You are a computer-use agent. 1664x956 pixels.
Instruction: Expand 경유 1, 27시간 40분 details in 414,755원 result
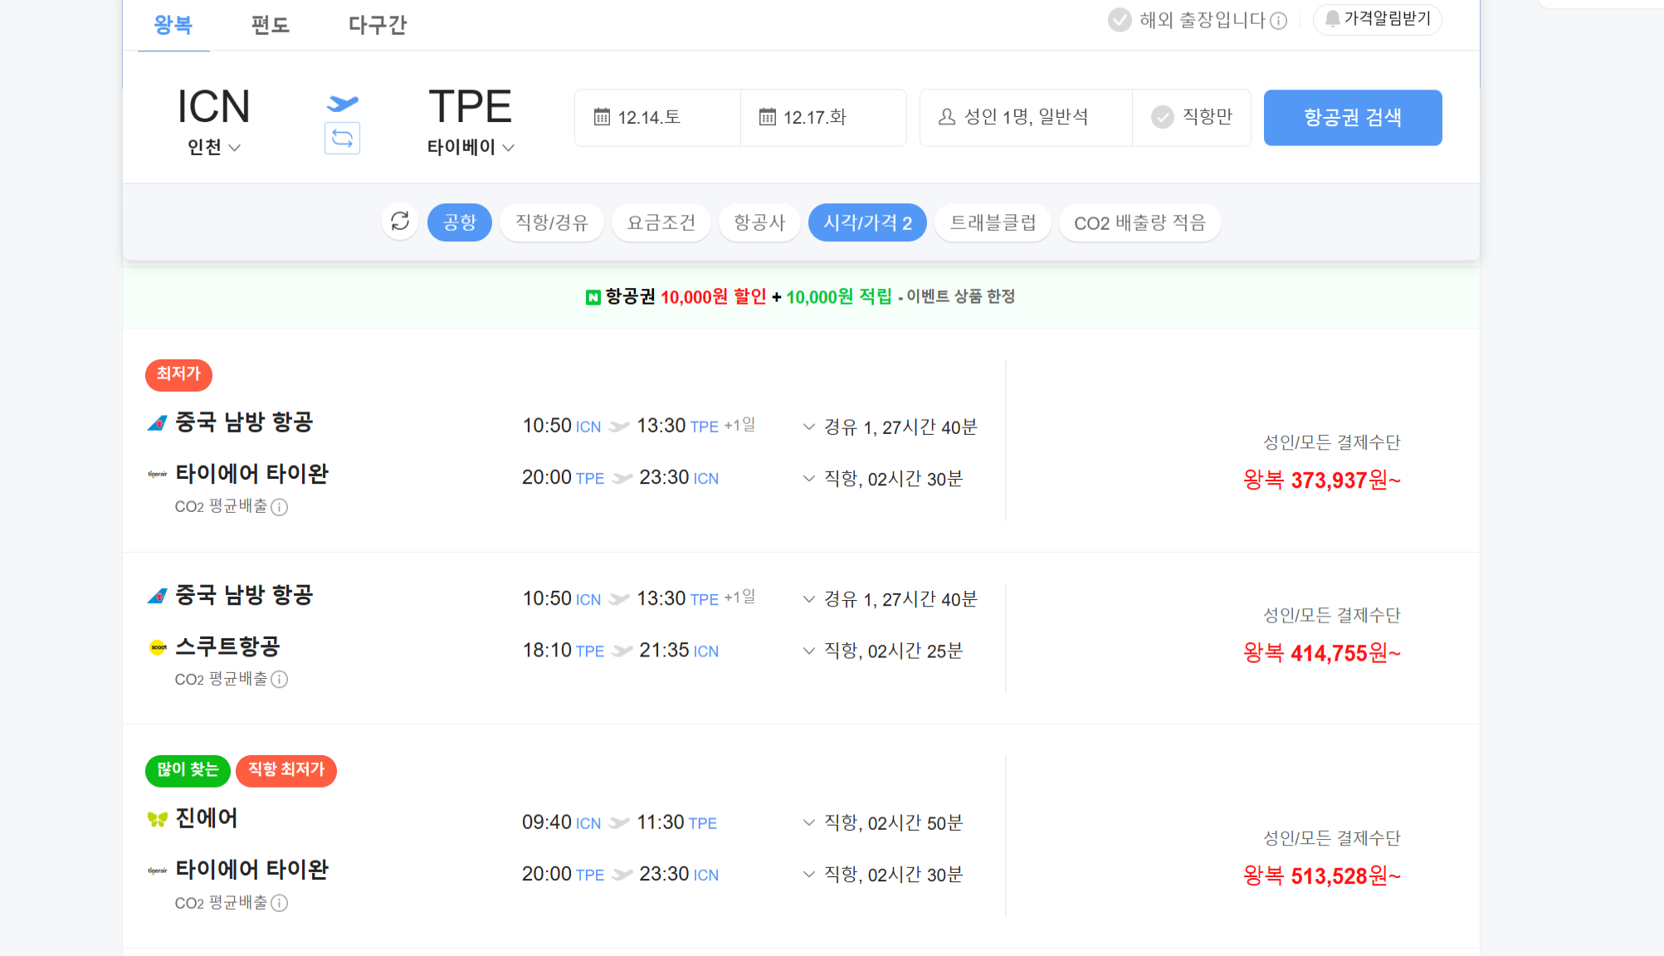point(890,599)
